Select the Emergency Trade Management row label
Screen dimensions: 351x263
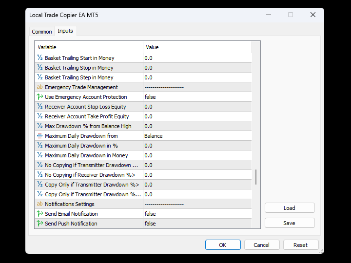[81, 87]
